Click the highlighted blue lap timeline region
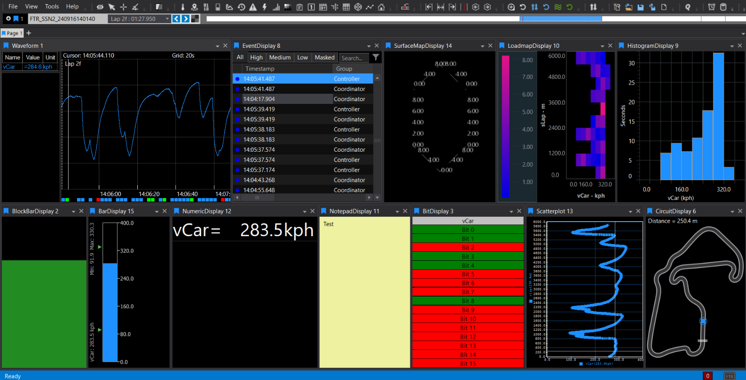This screenshot has height=380, width=746. click(560, 19)
